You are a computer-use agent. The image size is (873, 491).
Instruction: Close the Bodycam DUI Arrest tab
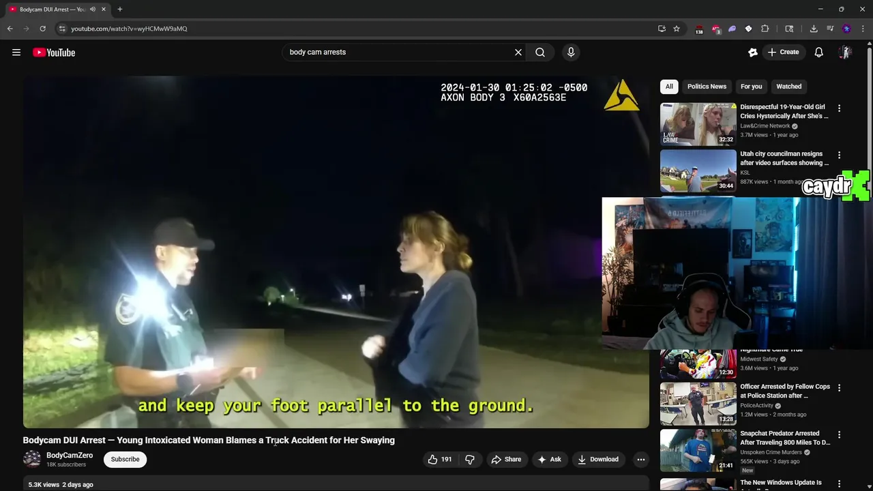click(104, 10)
